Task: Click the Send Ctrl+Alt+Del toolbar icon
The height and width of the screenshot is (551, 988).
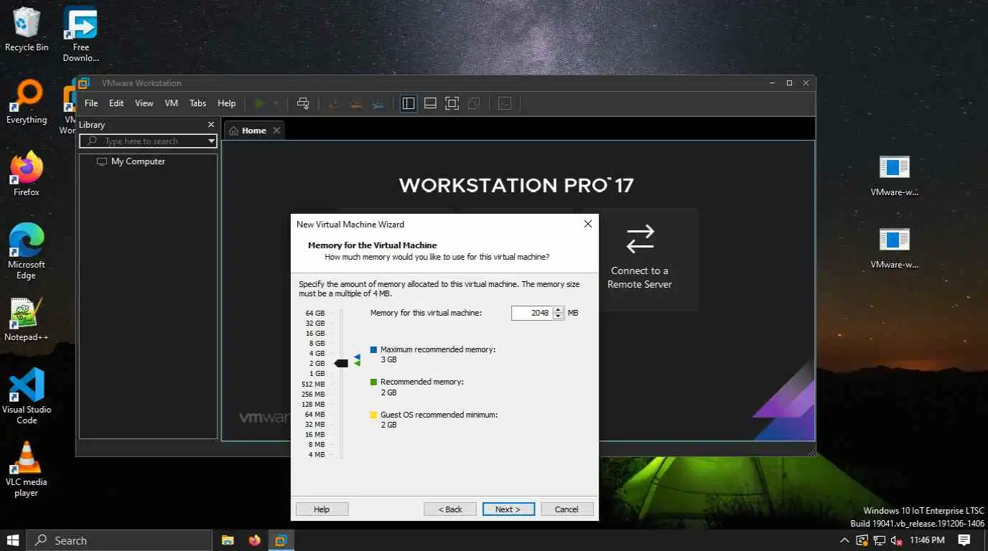Action: coord(303,103)
